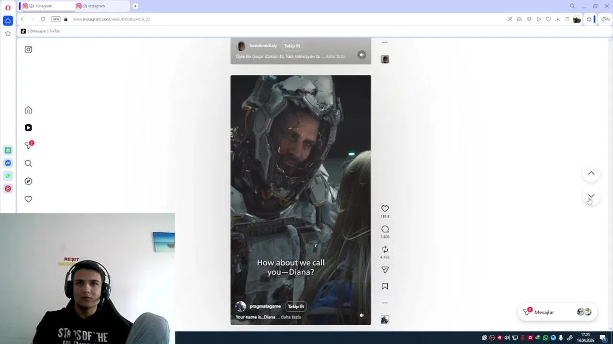Toggle sound on the komikmidialy reel
This screenshot has height=344, width=613.
(x=362, y=55)
